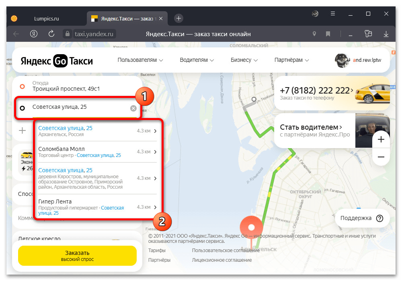Image resolution: width=402 pixels, height=281 pixels.
Task: Open the Тарифы footer link
Action: click(x=157, y=250)
